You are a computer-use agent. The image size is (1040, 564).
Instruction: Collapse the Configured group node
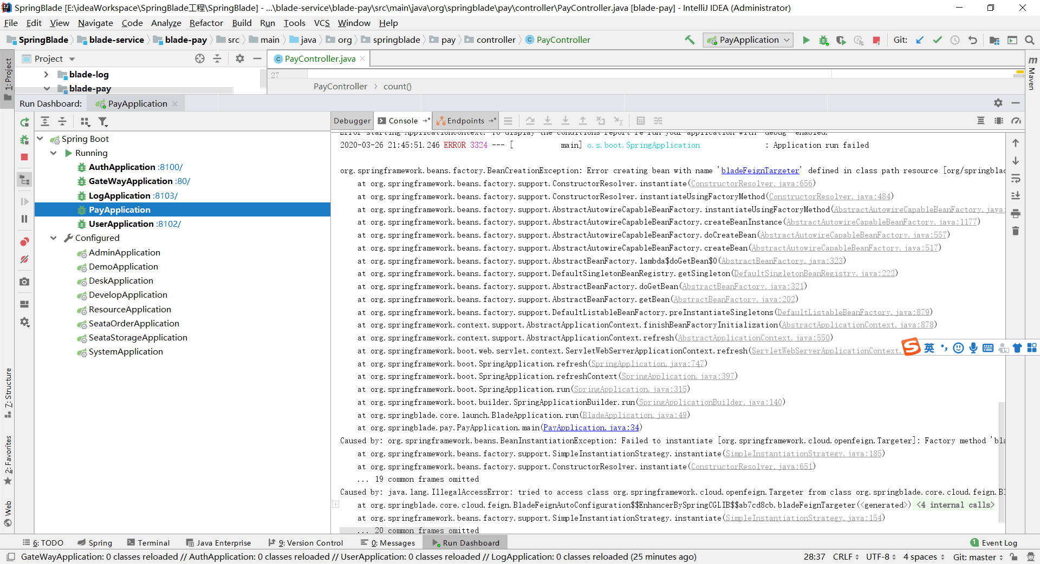[x=54, y=238]
